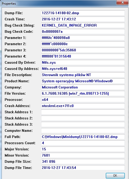Focus the Parameter 3 value box

(83, 50)
